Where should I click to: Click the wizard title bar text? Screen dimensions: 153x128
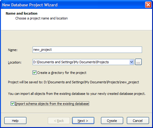(30, 5)
